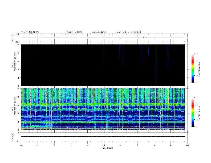Click the '8' kHz tick on ch.1 frequency axis
Screen dimensions: 211x163
click(x=19, y=53)
